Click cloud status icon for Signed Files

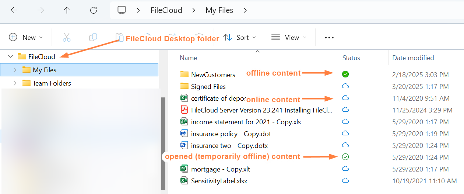point(345,86)
